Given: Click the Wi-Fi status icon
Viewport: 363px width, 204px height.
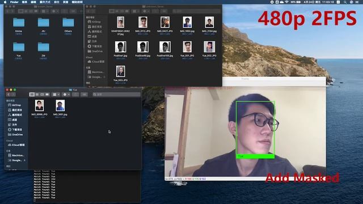Looking at the screenshot, I should click(286, 2).
